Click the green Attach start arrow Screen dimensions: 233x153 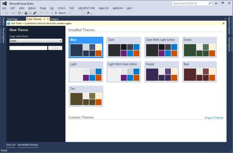click(56, 13)
